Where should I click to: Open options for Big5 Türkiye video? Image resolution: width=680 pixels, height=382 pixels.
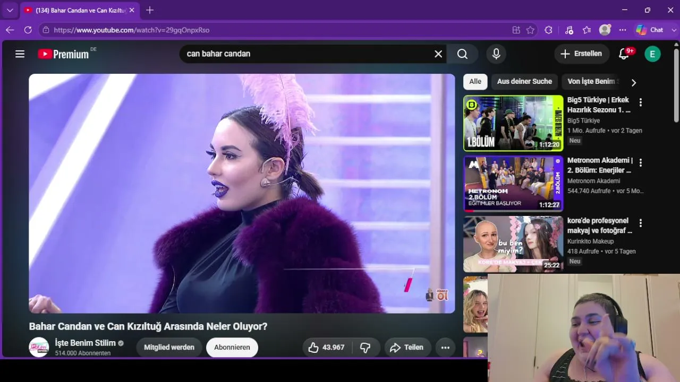[640, 102]
